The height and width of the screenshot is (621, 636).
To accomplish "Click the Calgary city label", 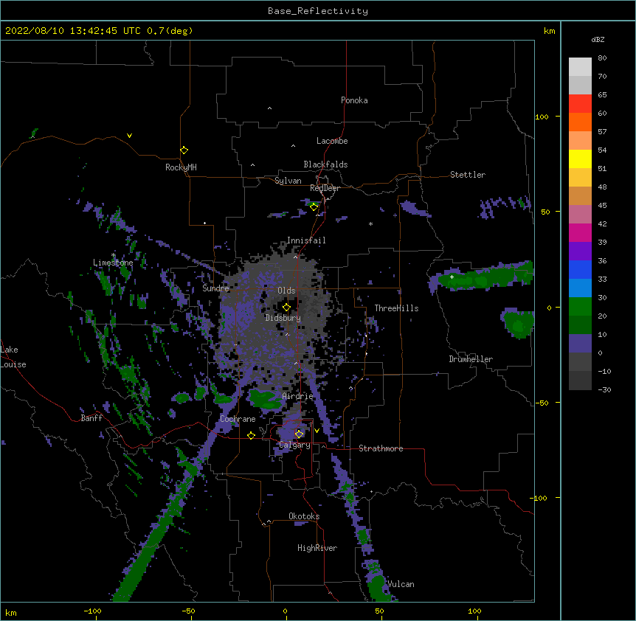I will click(294, 445).
